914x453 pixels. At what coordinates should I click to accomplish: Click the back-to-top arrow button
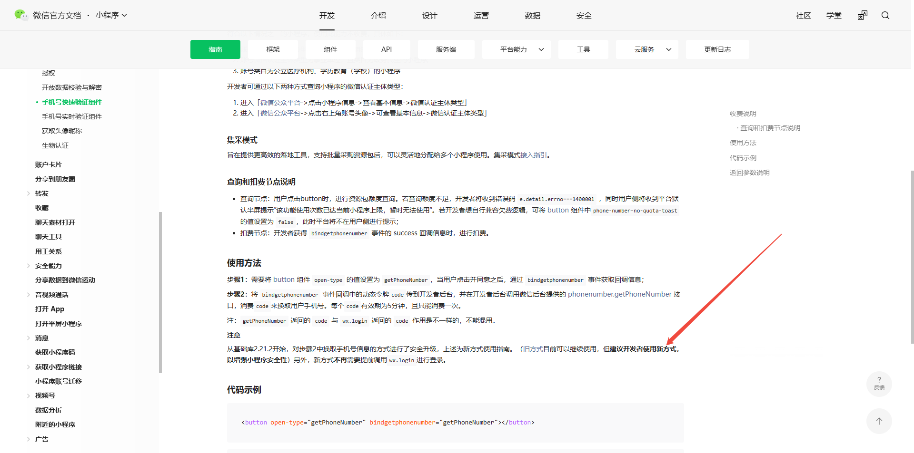coord(879,421)
